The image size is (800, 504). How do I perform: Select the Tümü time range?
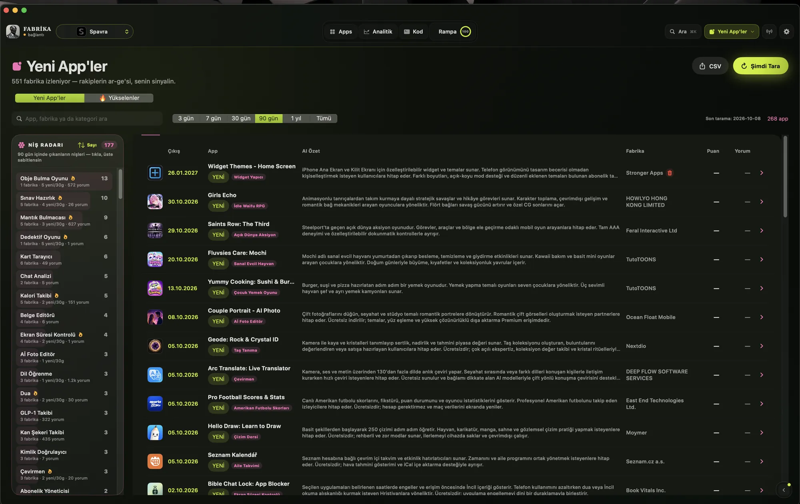pyautogui.click(x=324, y=118)
